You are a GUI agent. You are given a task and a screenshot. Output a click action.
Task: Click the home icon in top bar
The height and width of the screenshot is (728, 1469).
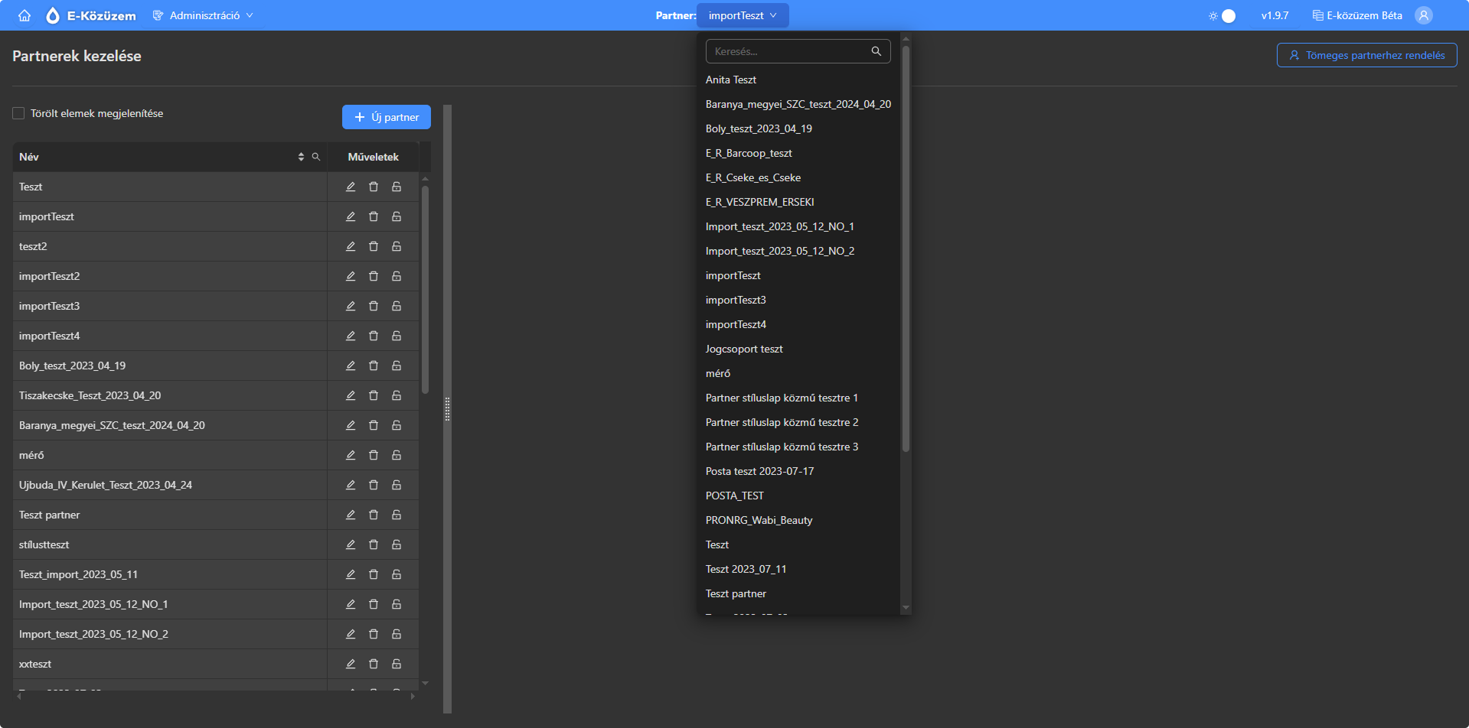tap(24, 15)
